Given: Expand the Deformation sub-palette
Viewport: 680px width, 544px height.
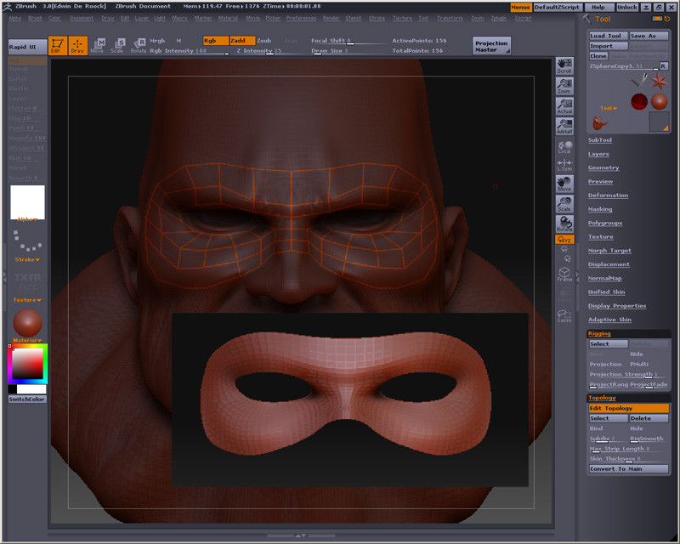Looking at the screenshot, I should [x=608, y=195].
